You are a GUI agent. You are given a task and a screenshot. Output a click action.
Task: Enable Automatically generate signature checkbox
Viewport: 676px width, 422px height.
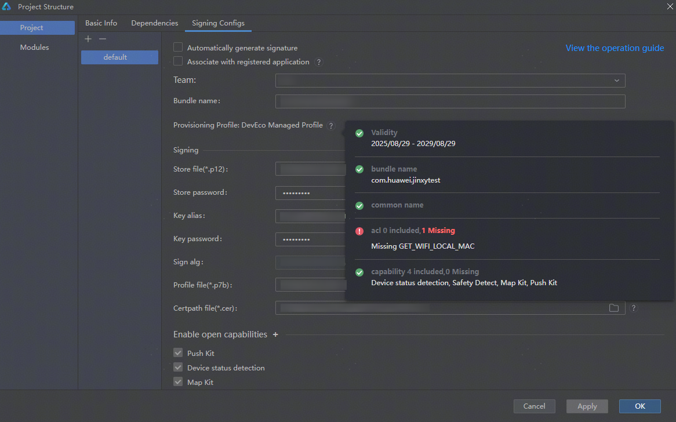178,48
